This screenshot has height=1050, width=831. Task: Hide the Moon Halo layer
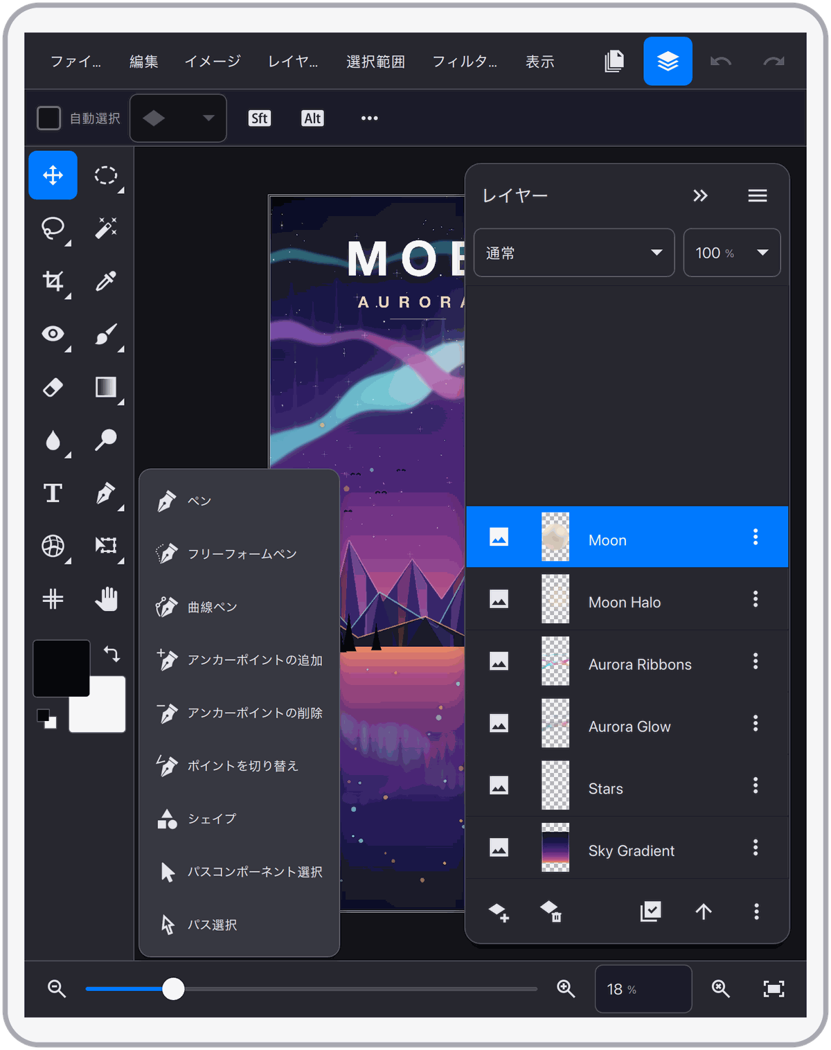point(499,599)
